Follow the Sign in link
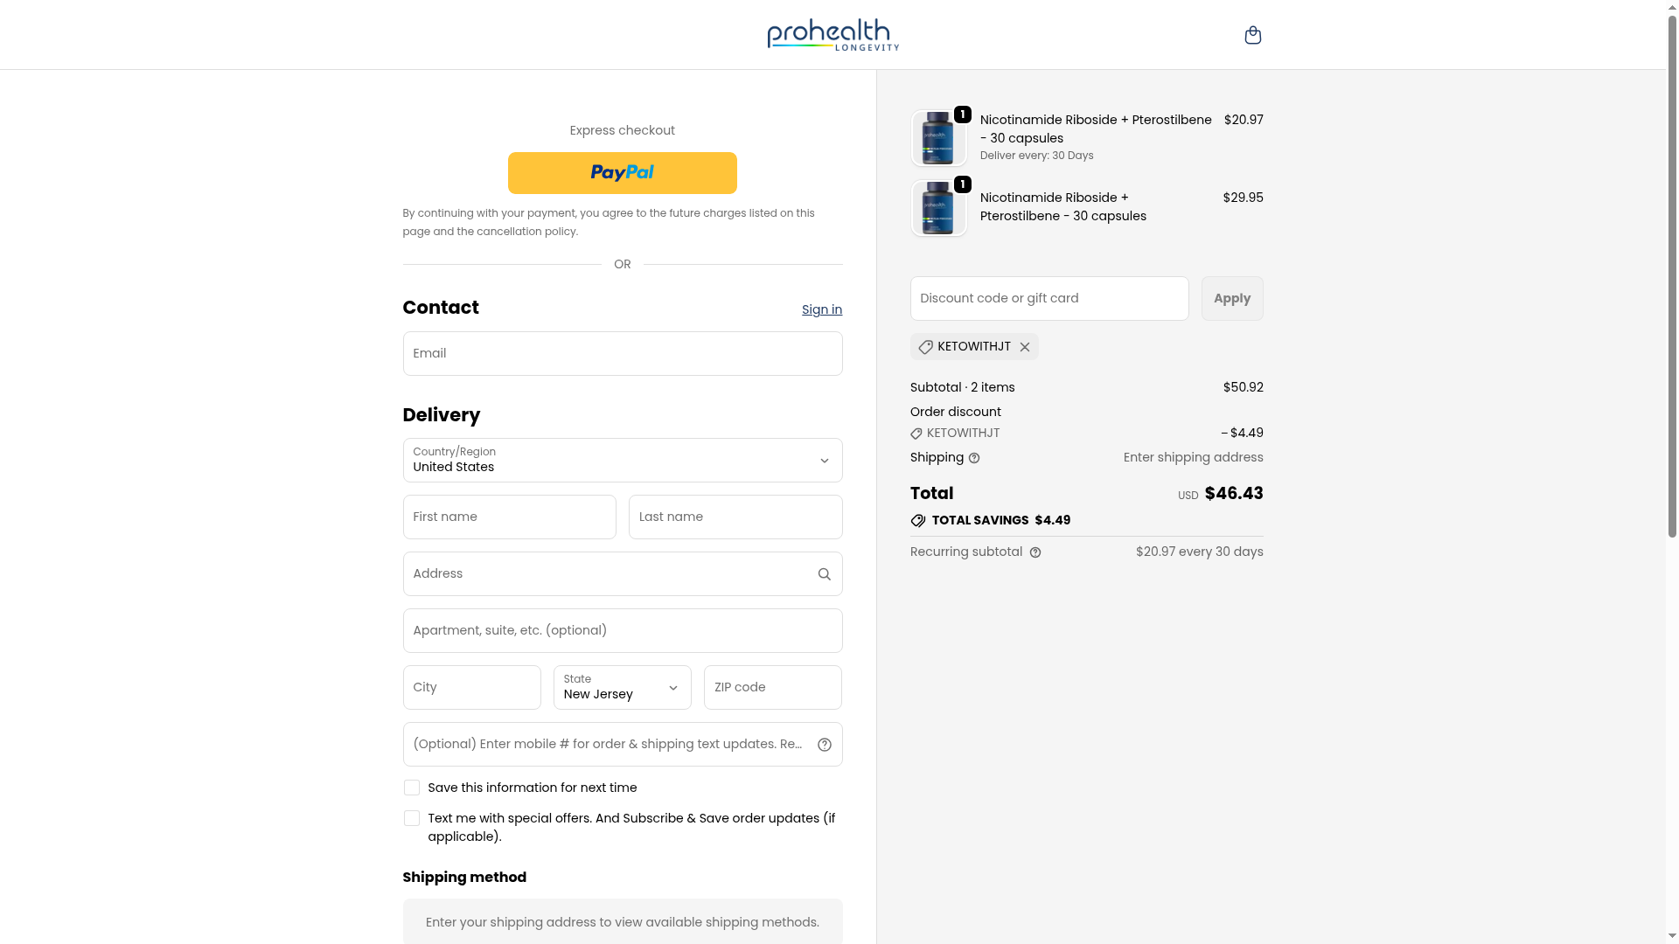 tap(821, 309)
